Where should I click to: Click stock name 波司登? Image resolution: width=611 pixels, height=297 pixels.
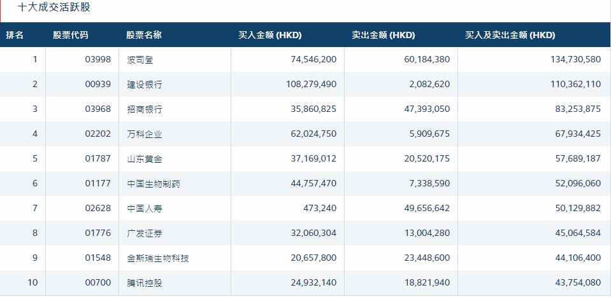[x=140, y=60]
